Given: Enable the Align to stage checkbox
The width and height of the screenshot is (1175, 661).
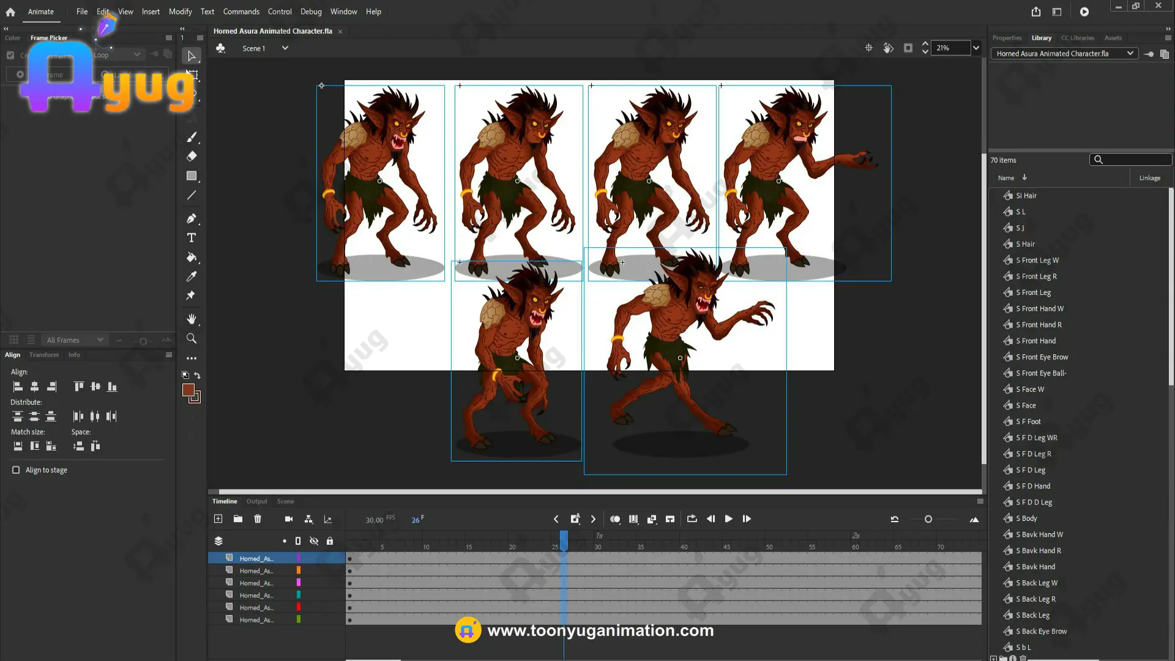Looking at the screenshot, I should click(x=16, y=470).
